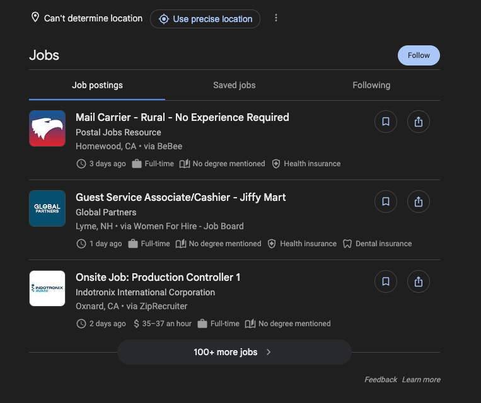481x403 pixels.
Task: Click briefcase icon in Global Partners row
Action: coord(133,244)
